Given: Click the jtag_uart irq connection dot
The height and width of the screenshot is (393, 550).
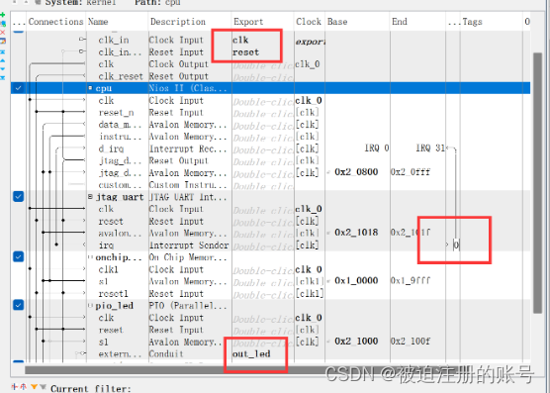Looking at the screenshot, I should [56, 245].
